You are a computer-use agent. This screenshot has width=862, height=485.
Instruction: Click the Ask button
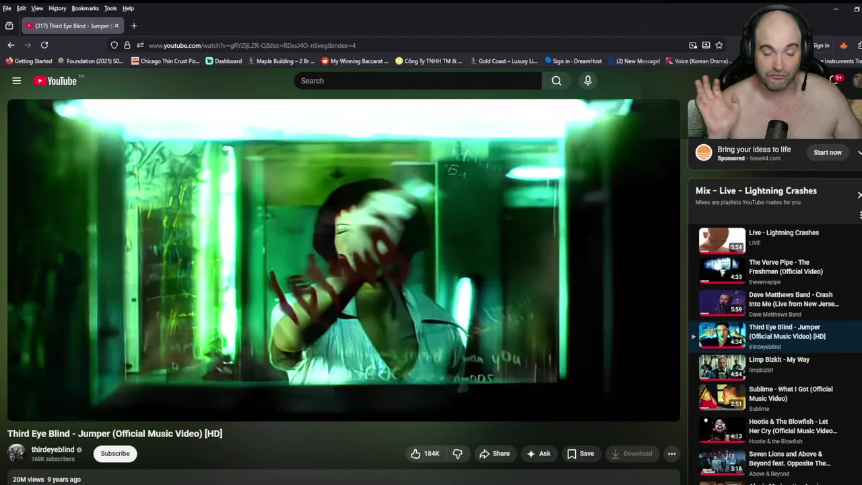538,454
